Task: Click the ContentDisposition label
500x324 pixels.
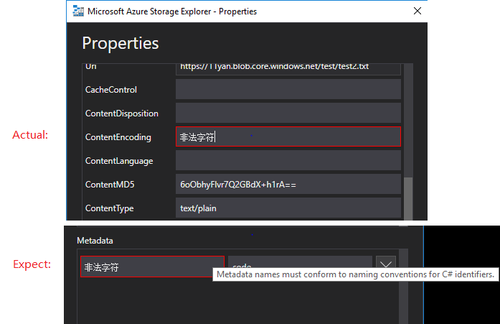Action: point(122,114)
